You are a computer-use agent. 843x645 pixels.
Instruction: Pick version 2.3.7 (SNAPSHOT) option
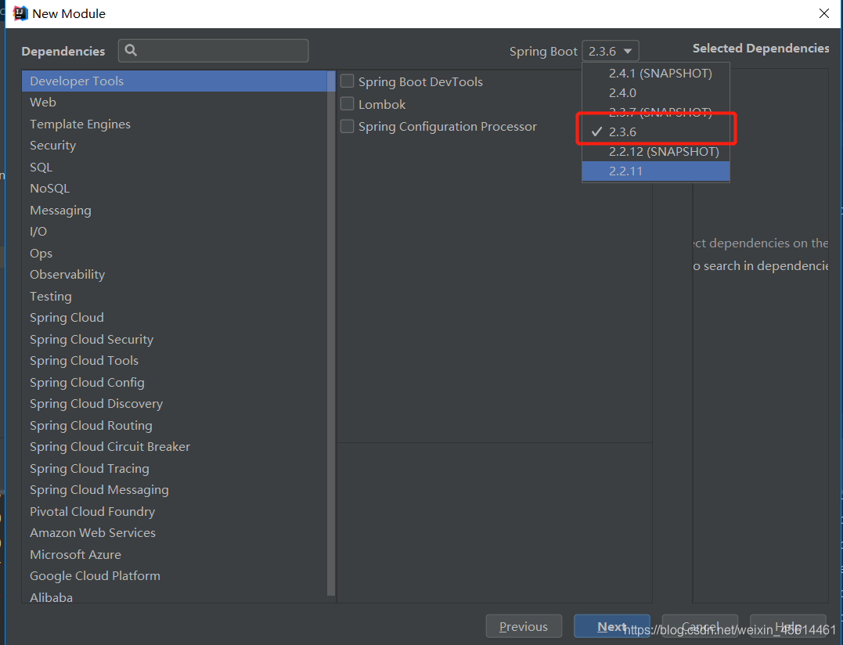coord(656,111)
